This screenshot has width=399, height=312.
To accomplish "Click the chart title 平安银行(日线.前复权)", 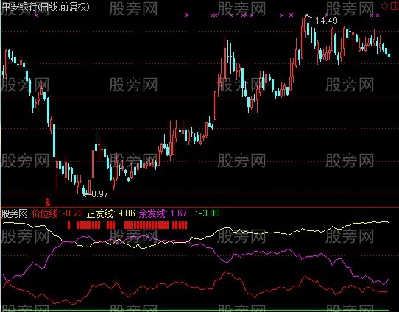I will tap(46, 7).
